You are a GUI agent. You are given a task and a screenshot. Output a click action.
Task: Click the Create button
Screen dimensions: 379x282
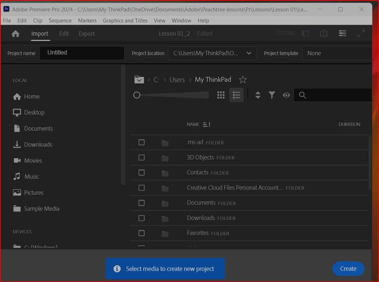coord(348,268)
